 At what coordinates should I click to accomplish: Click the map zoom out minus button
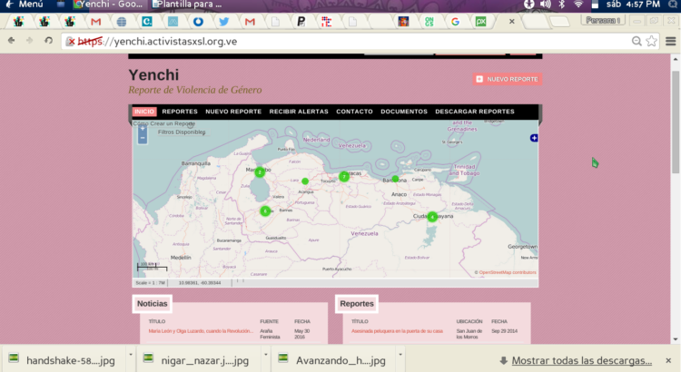coord(142,140)
